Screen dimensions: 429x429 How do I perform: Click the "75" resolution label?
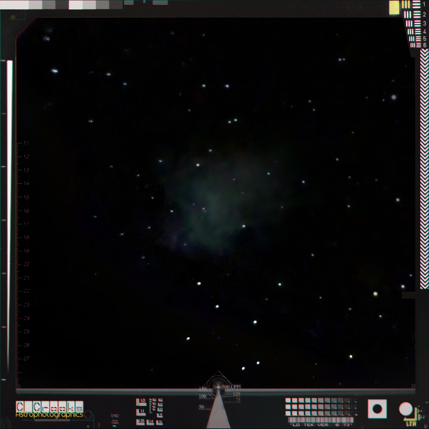(238, 400)
